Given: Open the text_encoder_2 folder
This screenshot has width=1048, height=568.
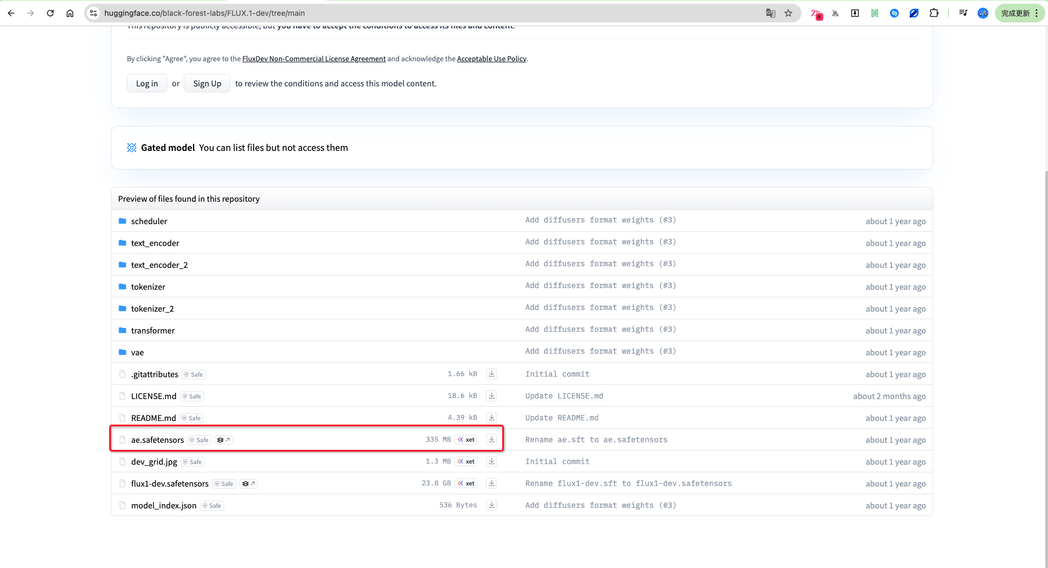Looking at the screenshot, I should click(160, 265).
